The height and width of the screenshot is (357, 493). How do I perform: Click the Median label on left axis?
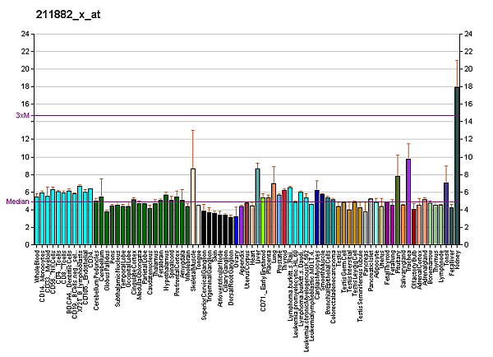17,202
